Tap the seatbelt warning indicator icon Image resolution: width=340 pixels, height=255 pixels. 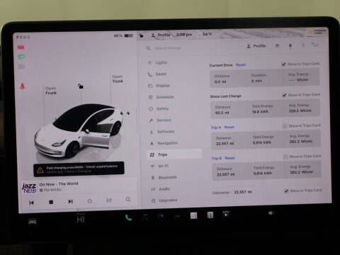click(23, 86)
